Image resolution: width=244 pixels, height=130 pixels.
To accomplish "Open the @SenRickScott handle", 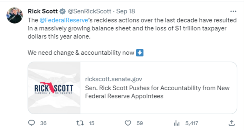I will click(90, 11).
